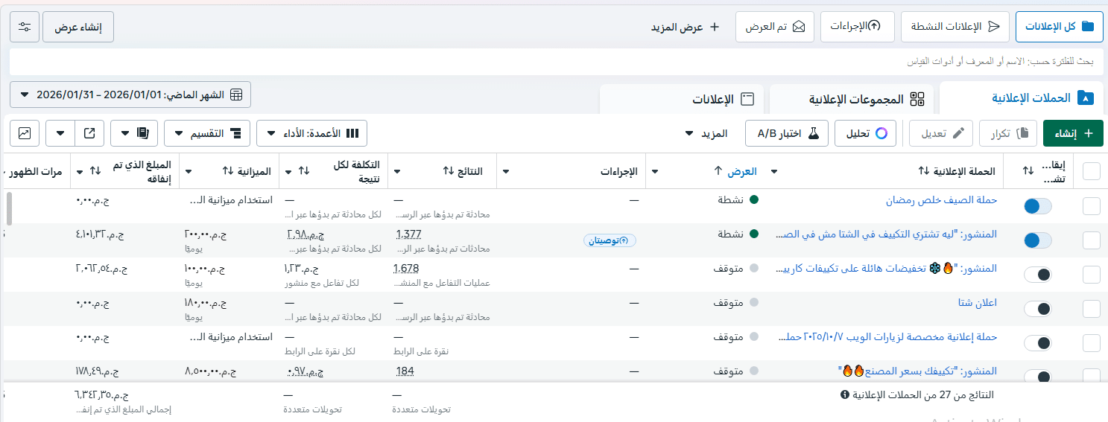Viewport: 1108px width, 422px height.
Task: Click the green إنشاء create button
Action: (x=1073, y=133)
